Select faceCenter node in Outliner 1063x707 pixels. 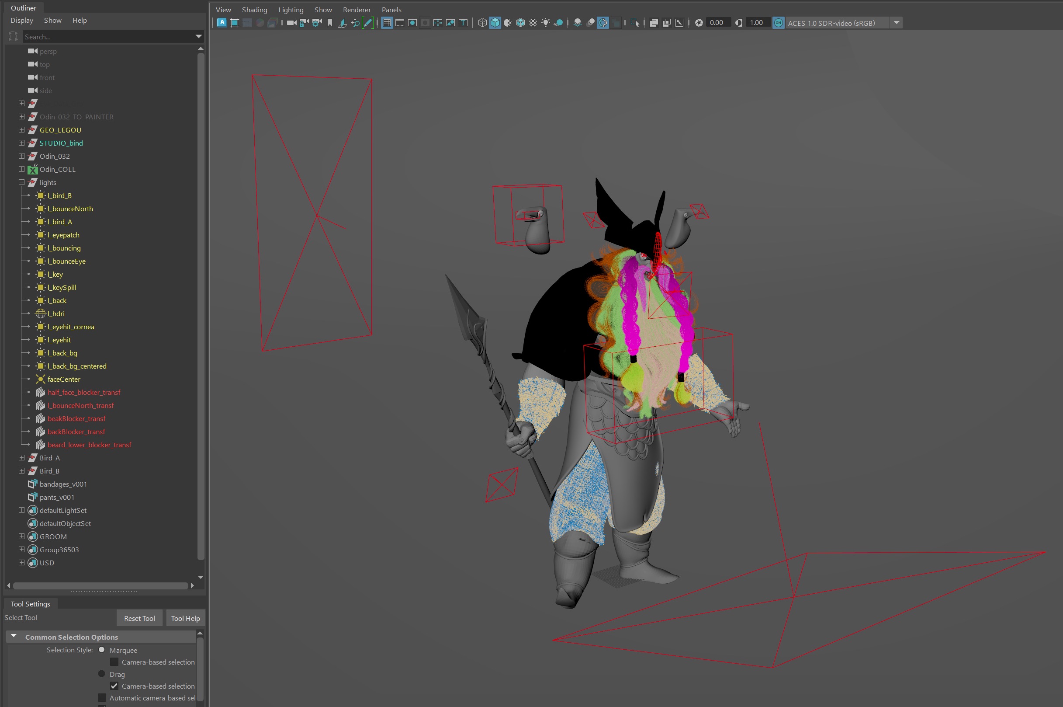[64, 379]
